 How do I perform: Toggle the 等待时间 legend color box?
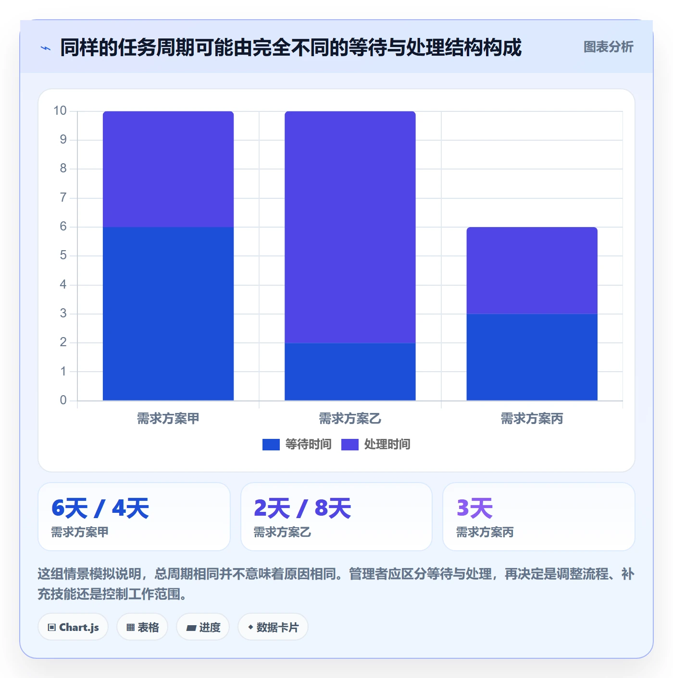[271, 445]
